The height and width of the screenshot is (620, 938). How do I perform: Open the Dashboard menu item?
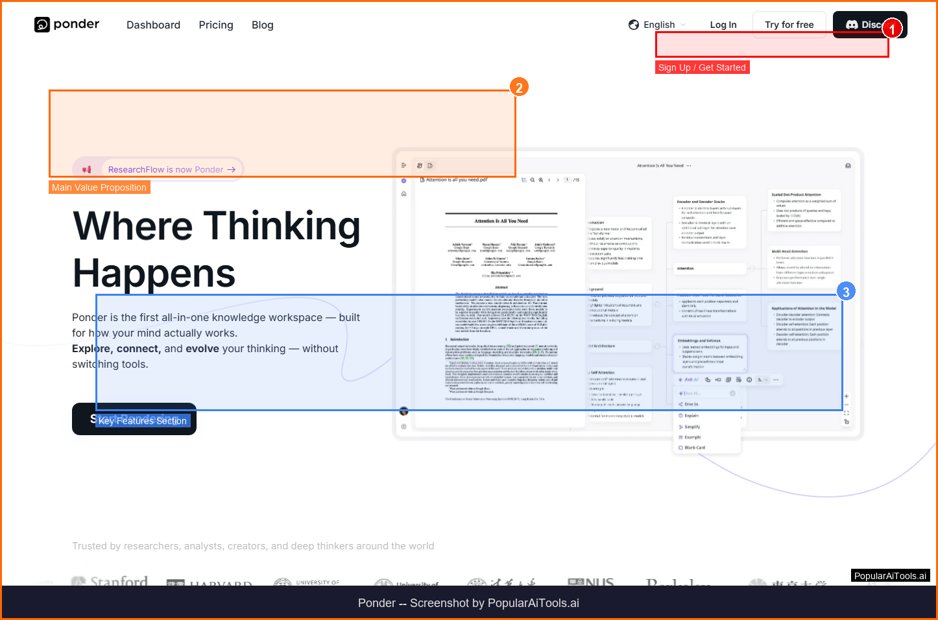coord(153,25)
